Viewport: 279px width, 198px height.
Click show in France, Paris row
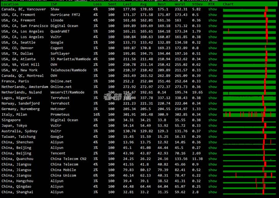pos(213,81)
